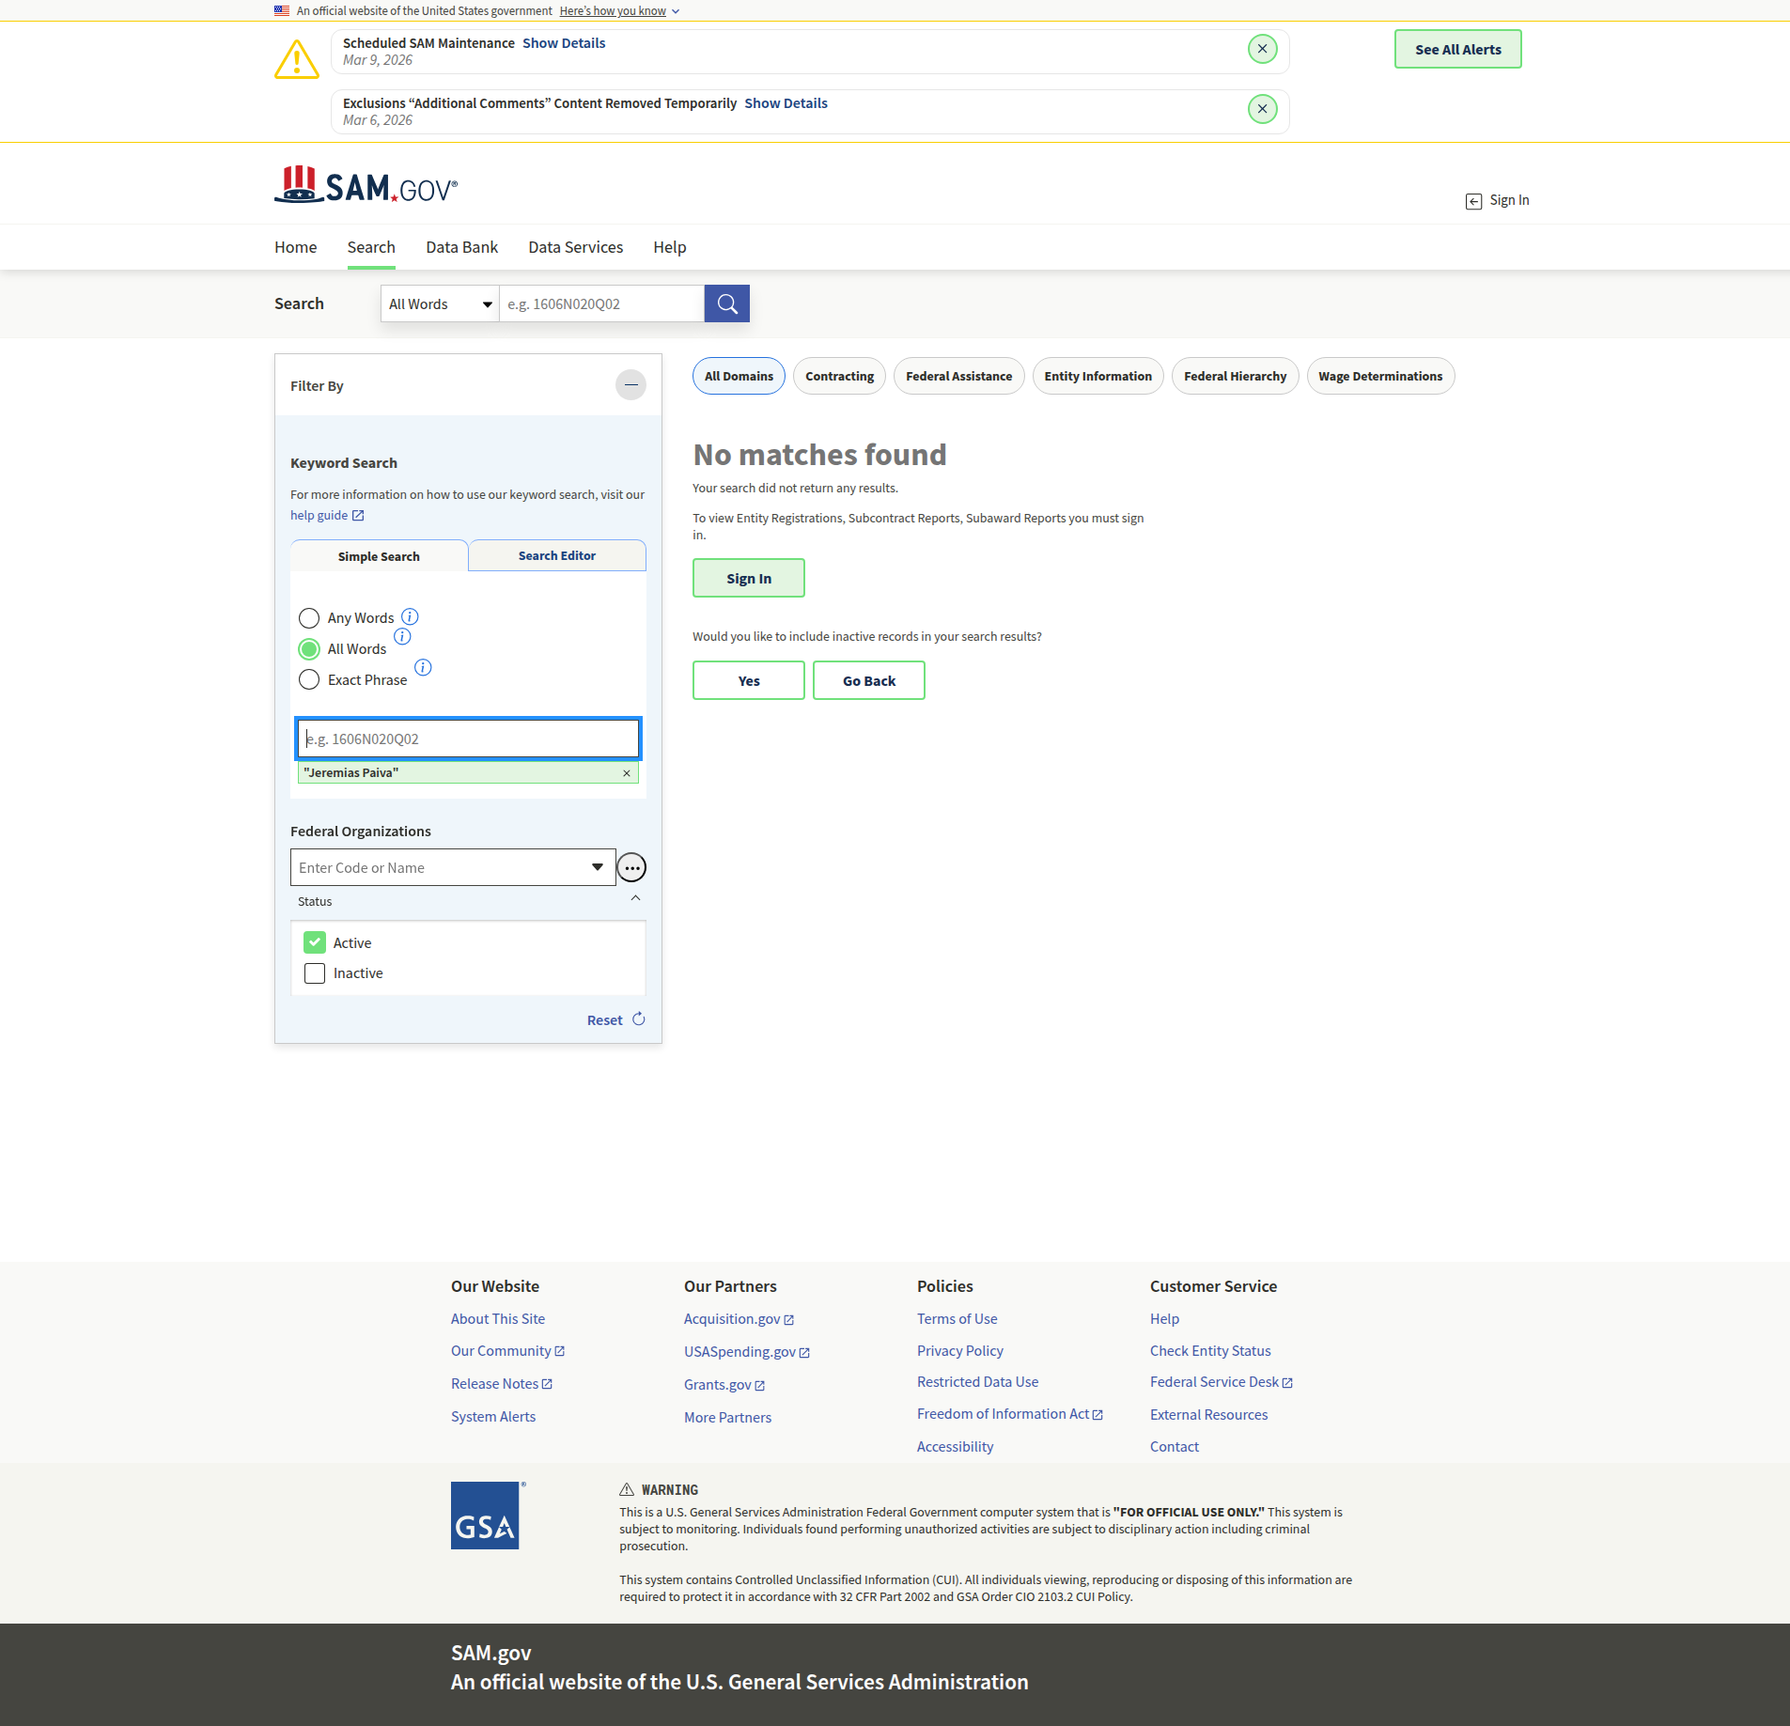Screen dimensions: 1790x1726
Task: Click the See All Alerts button
Action: pos(1457,50)
